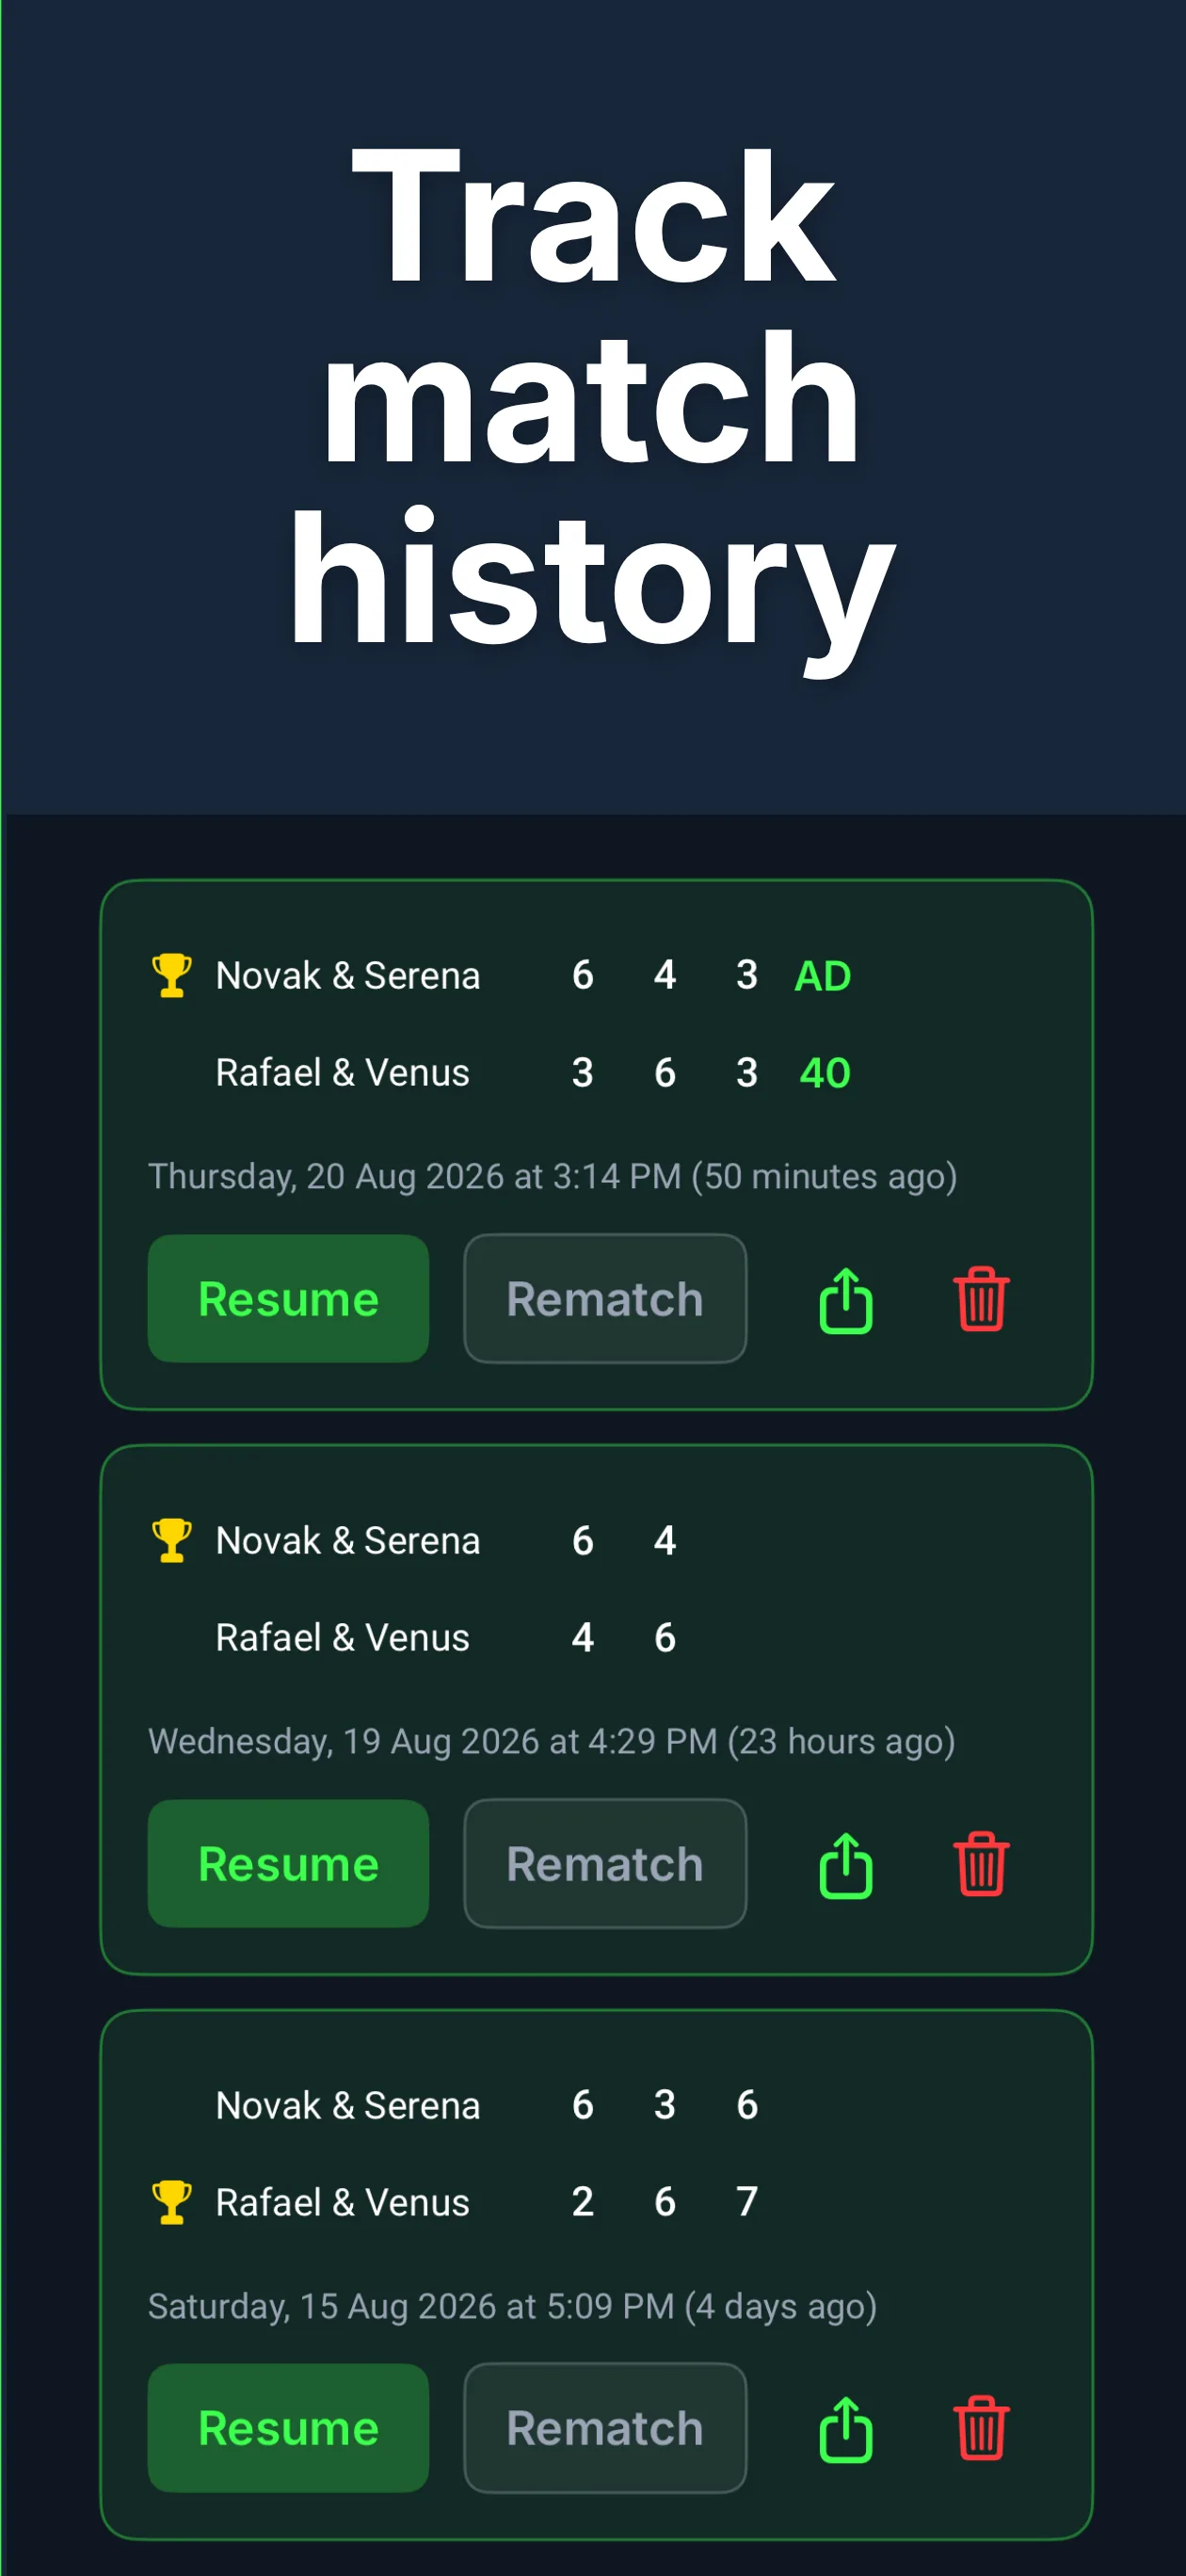Share the 20 Aug 2026 match
The width and height of the screenshot is (1186, 2576).
[846, 1299]
